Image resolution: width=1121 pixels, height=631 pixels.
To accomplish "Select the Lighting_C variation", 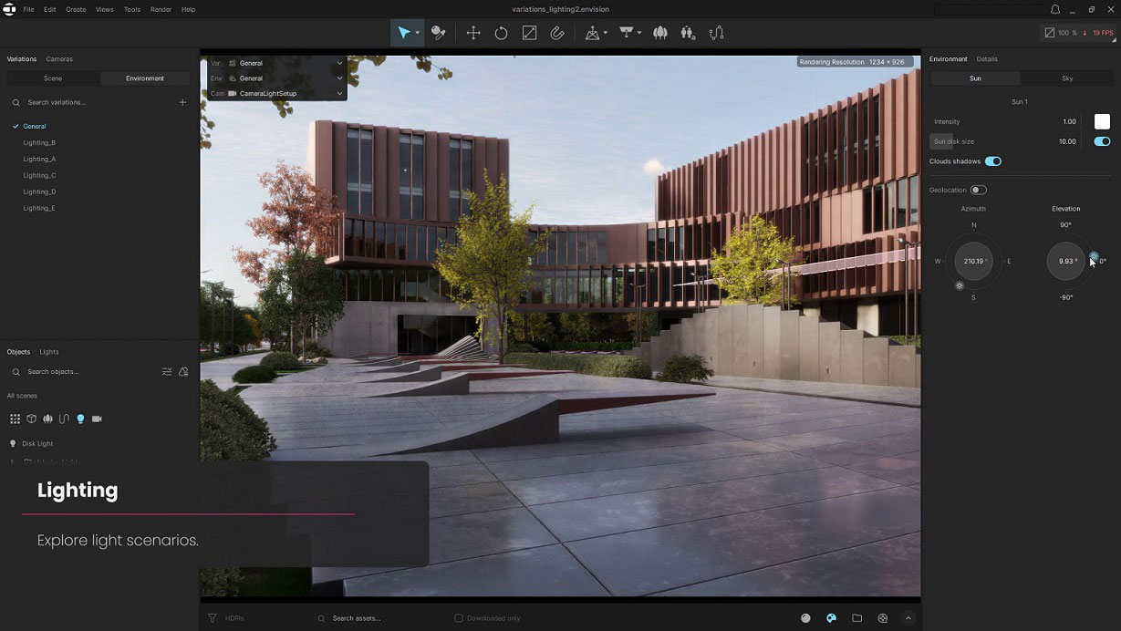I will point(39,175).
